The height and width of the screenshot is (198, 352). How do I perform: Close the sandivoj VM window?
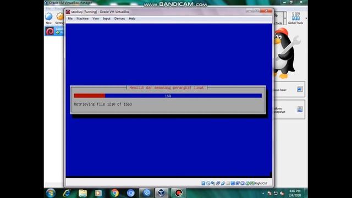(x=266, y=11)
